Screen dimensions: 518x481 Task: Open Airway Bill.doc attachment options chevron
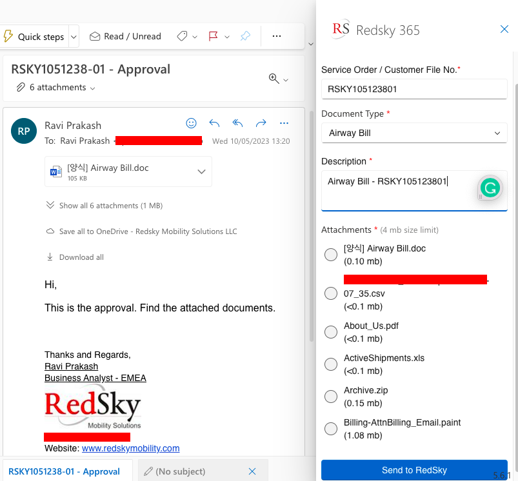pos(201,172)
